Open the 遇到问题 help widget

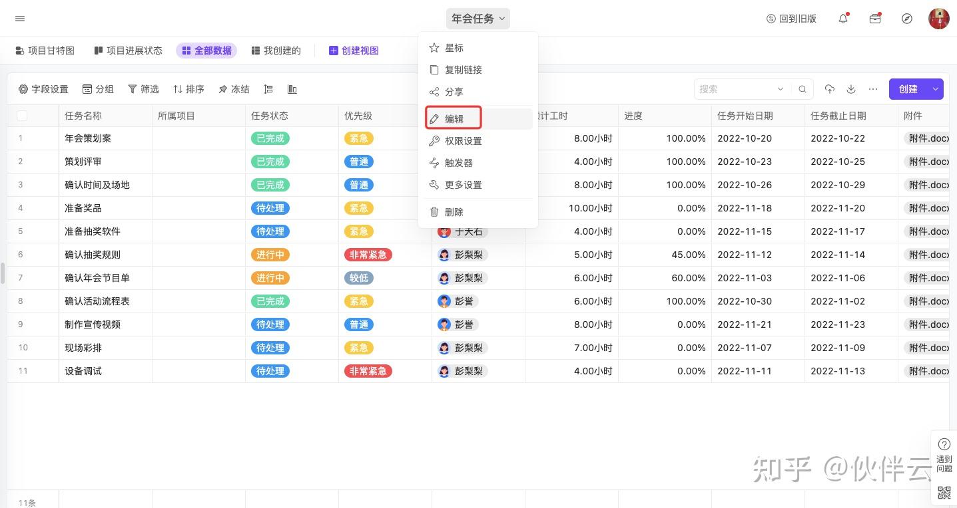tap(944, 454)
